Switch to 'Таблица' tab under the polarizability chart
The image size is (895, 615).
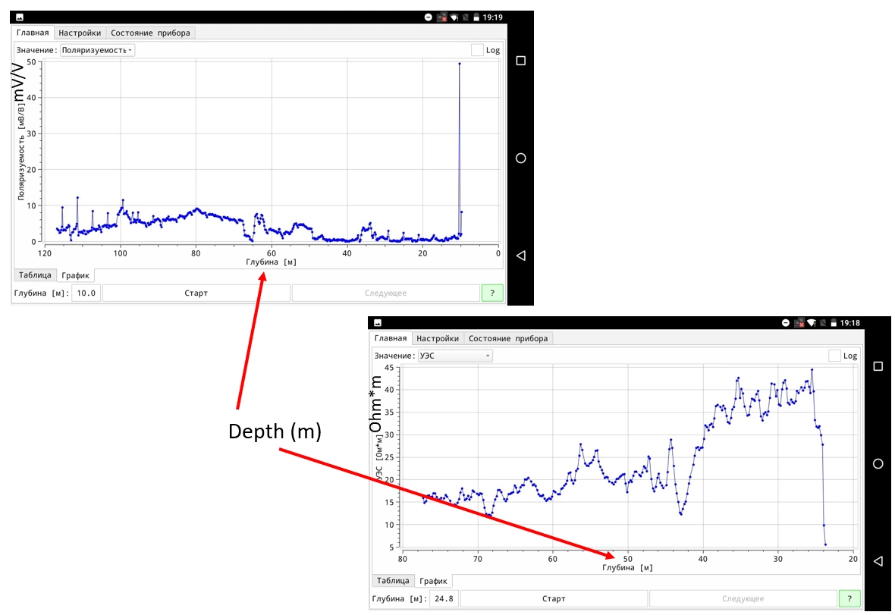click(x=35, y=275)
